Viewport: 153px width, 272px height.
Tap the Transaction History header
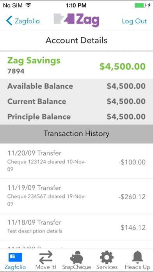point(76,134)
